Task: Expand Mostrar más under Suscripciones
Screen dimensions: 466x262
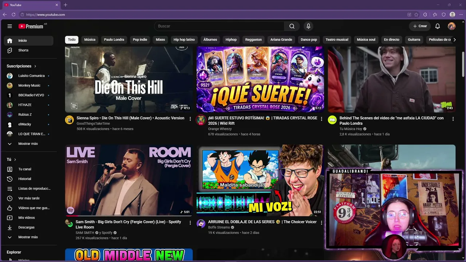Action: 29,144
